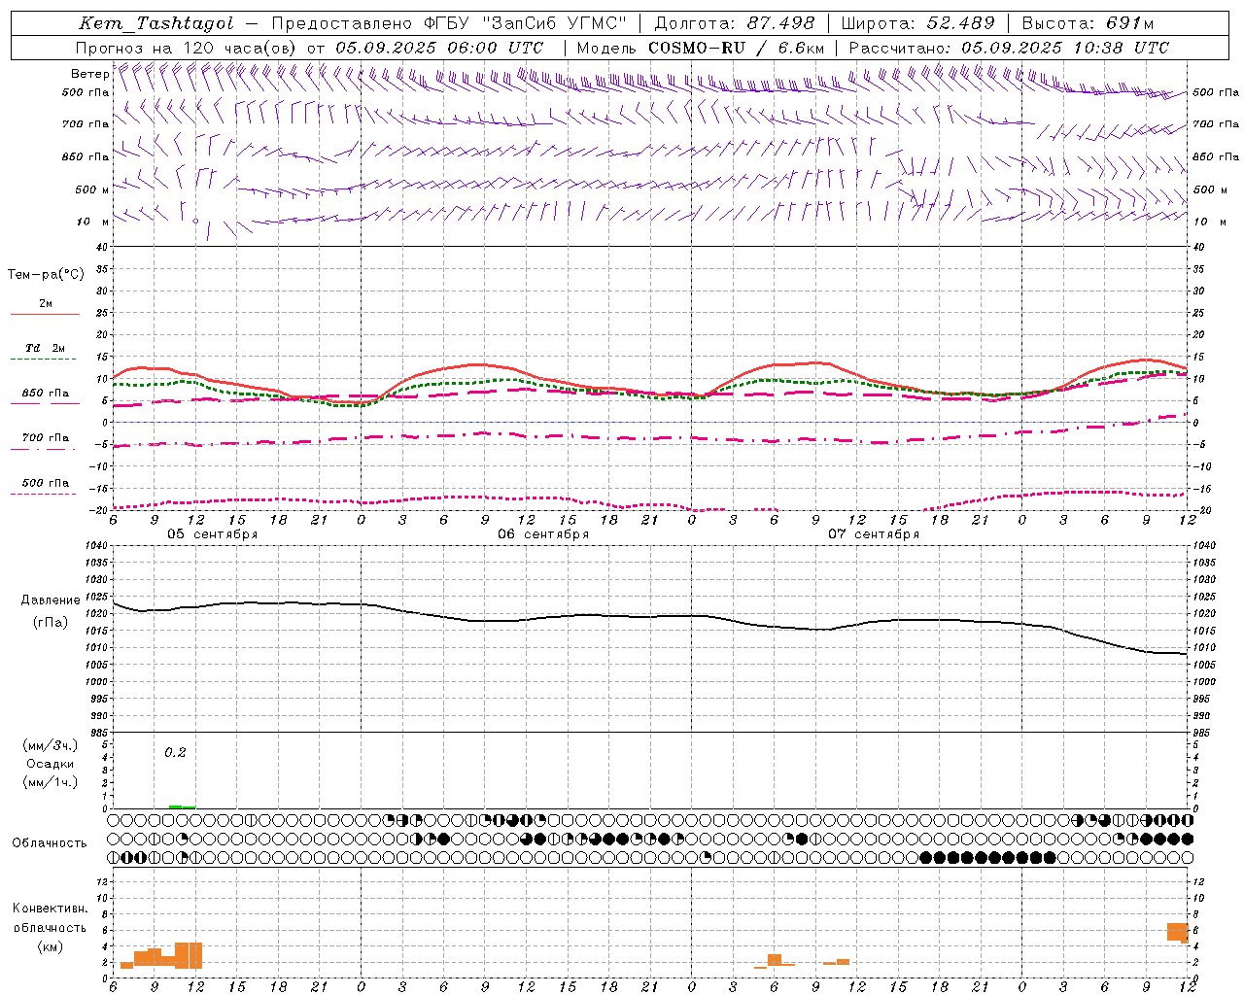Click the Осадки label
The height and width of the screenshot is (995, 1244).
(x=50, y=764)
